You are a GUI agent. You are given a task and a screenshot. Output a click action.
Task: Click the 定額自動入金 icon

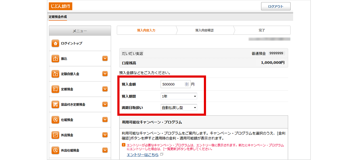tap(55, 74)
